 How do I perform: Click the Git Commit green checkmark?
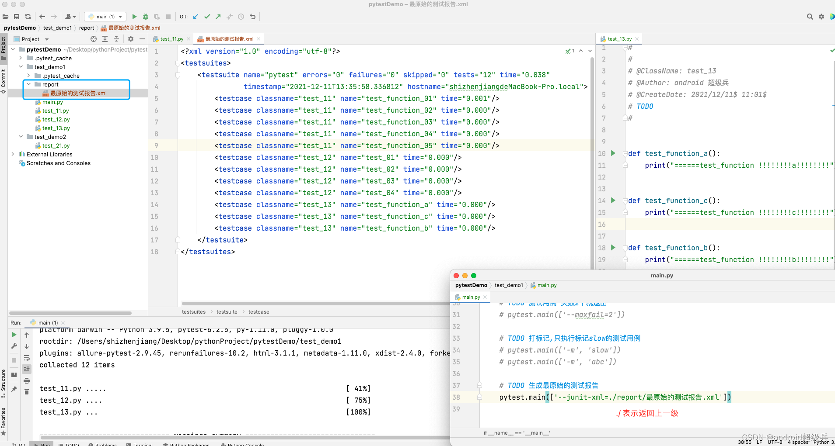point(207,17)
